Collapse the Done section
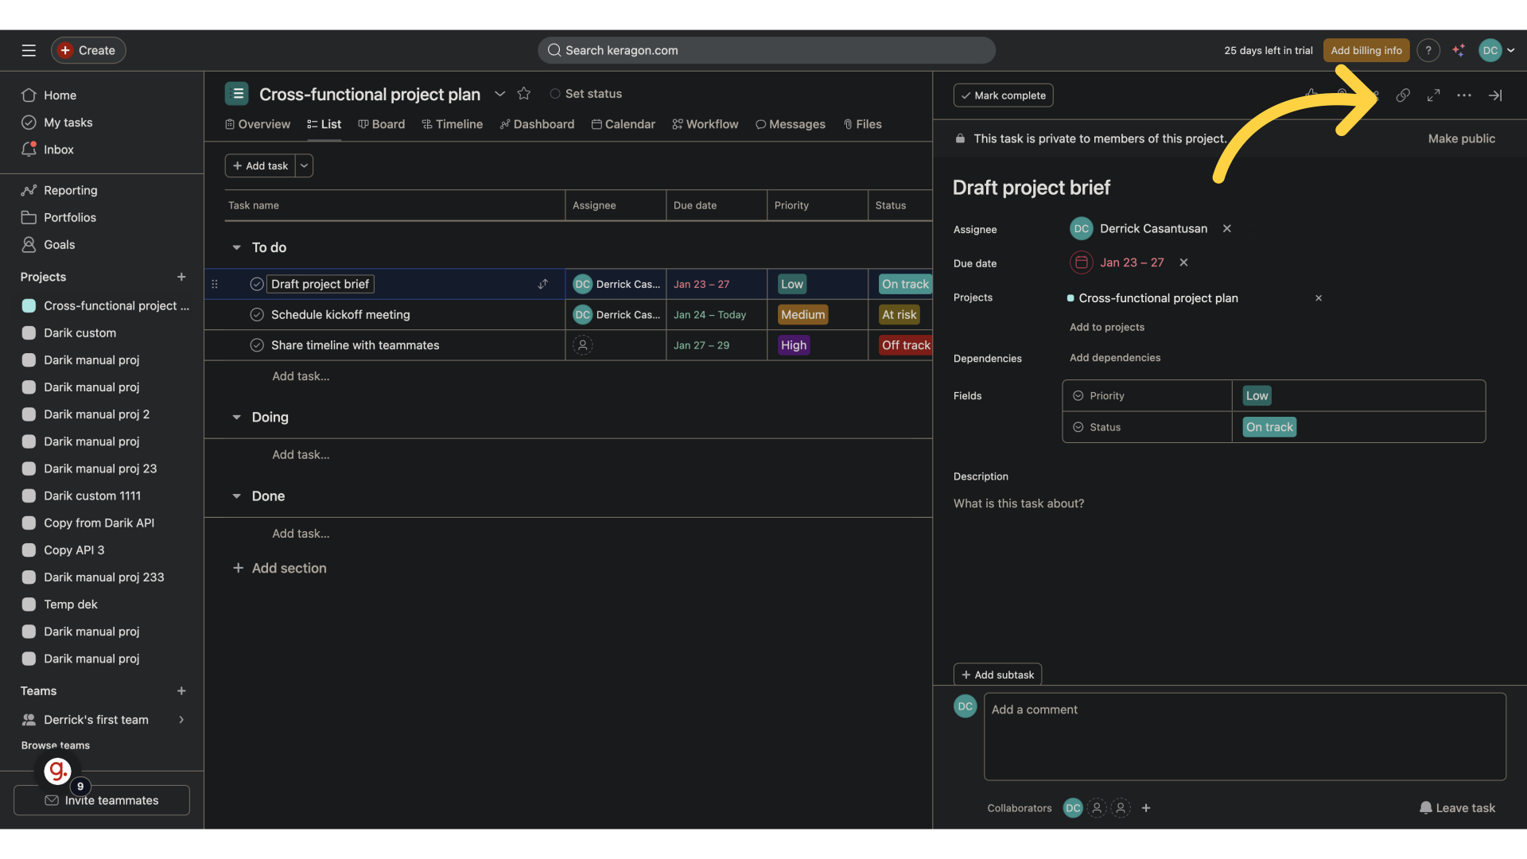This screenshot has height=859, width=1527. pyautogui.click(x=236, y=496)
